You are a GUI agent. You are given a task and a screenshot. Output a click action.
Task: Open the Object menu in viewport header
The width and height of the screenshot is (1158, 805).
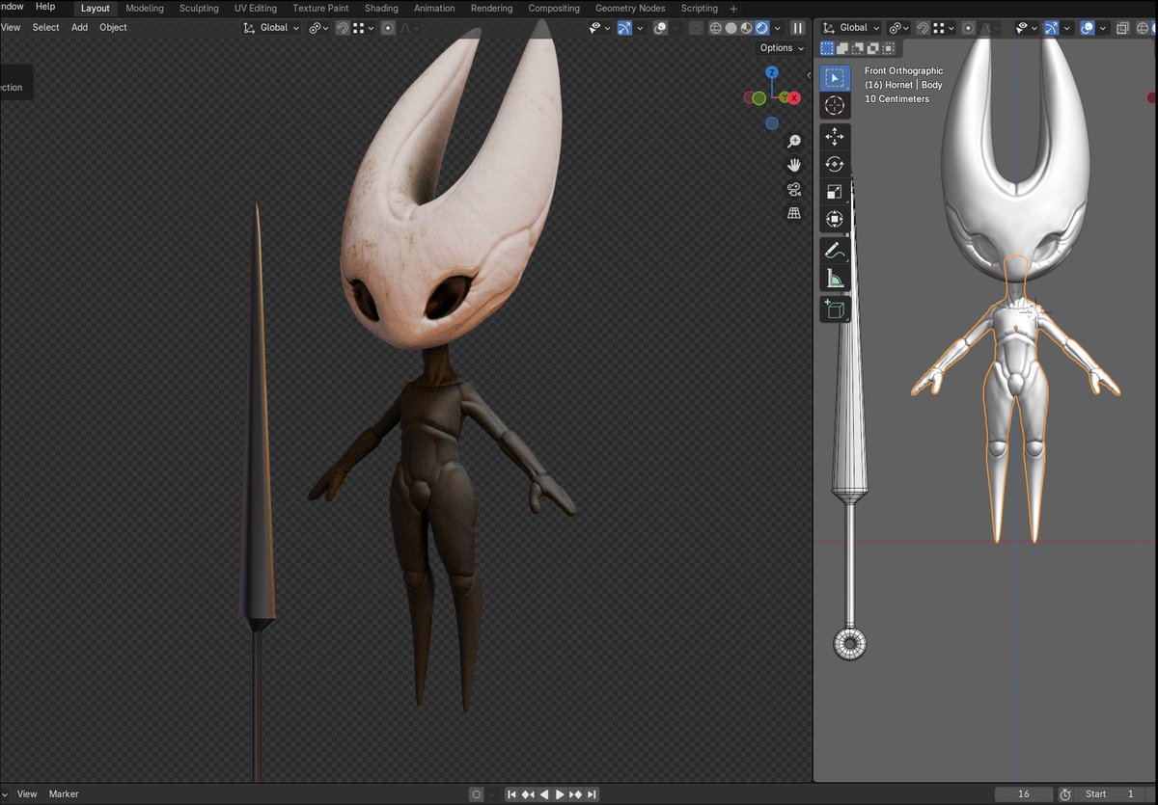pyautogui.click(x=113, y=27)
